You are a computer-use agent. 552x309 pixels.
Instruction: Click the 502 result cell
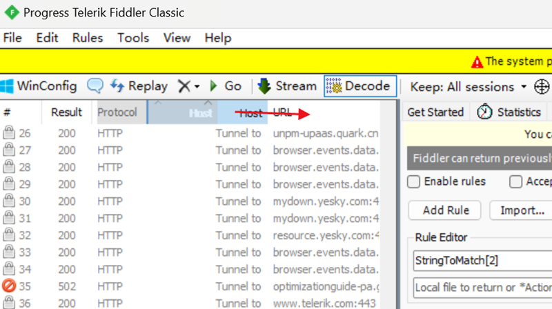(67, 286)
